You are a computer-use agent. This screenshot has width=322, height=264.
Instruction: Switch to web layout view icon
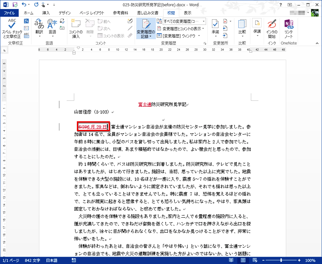coord(255,260)
